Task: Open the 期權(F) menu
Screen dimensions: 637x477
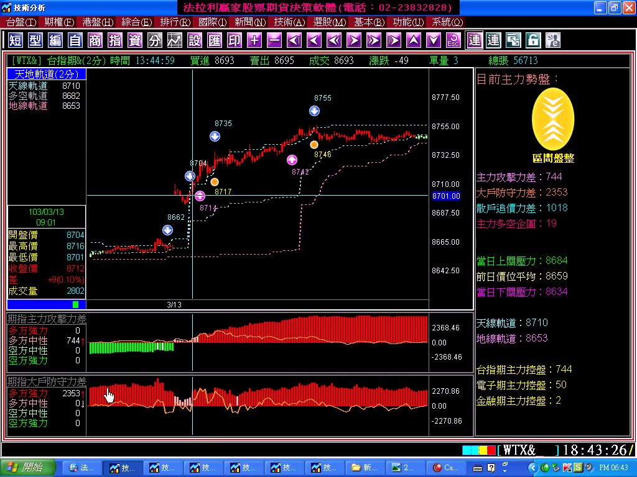Action: 59,22
